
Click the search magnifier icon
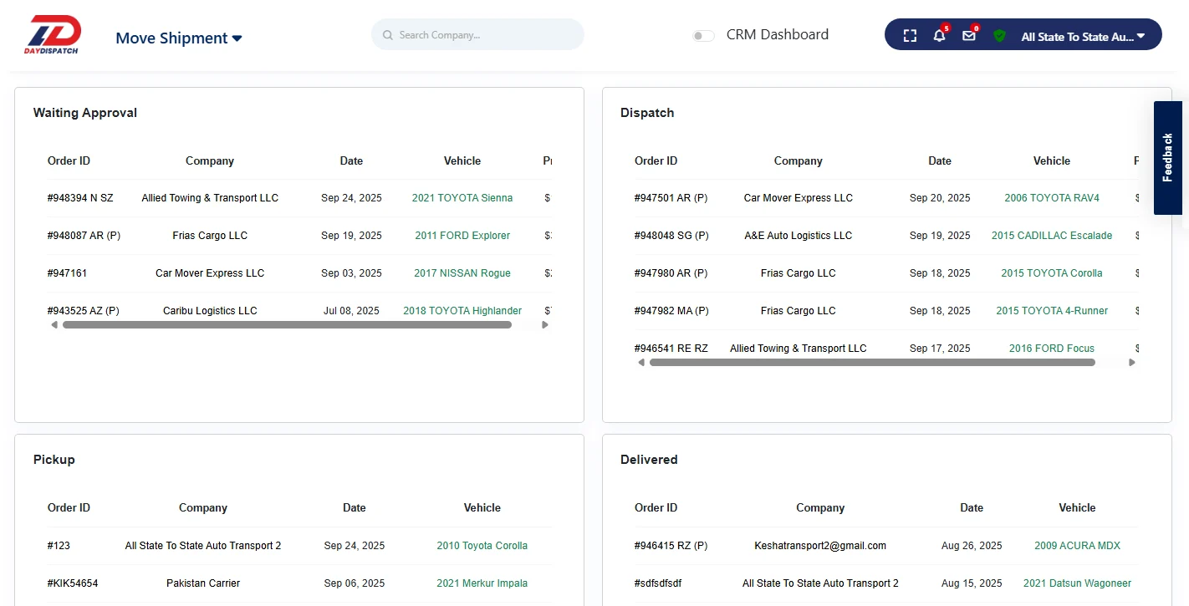(x=388, y=35)
